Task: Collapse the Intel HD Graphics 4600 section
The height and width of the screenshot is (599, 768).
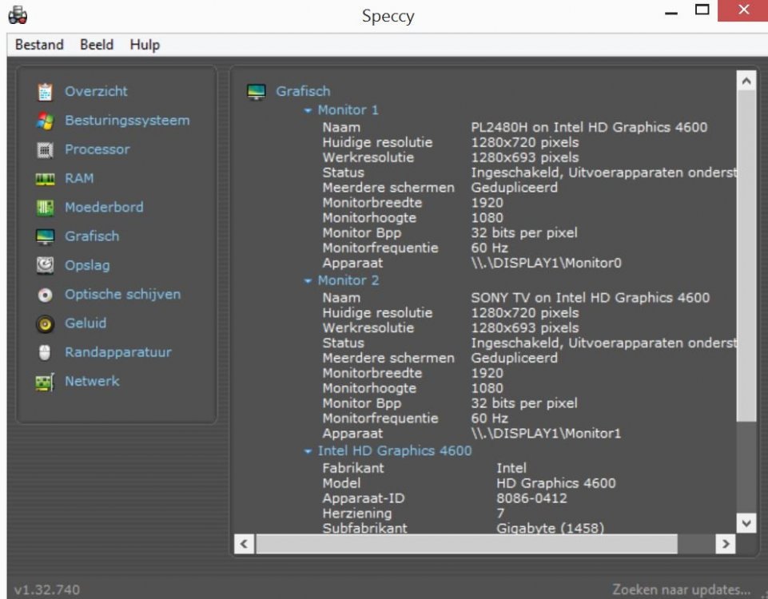Action: 308,451
